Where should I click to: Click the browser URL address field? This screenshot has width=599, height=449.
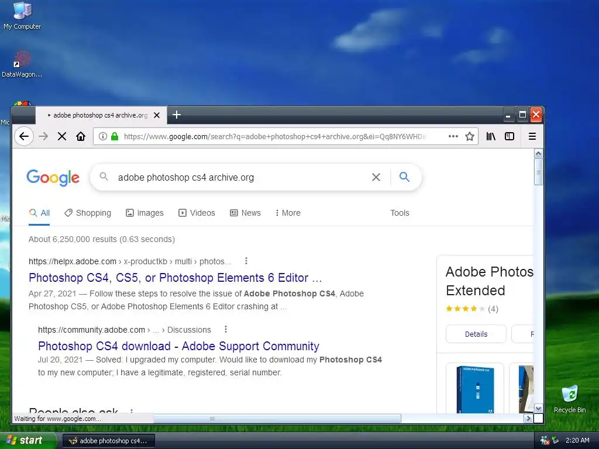click(x=275, y=136)
